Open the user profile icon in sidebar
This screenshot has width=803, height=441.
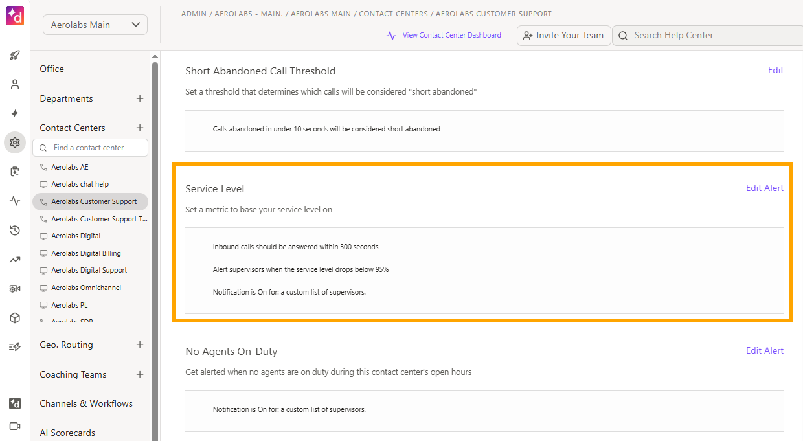[x=15, y=84]
